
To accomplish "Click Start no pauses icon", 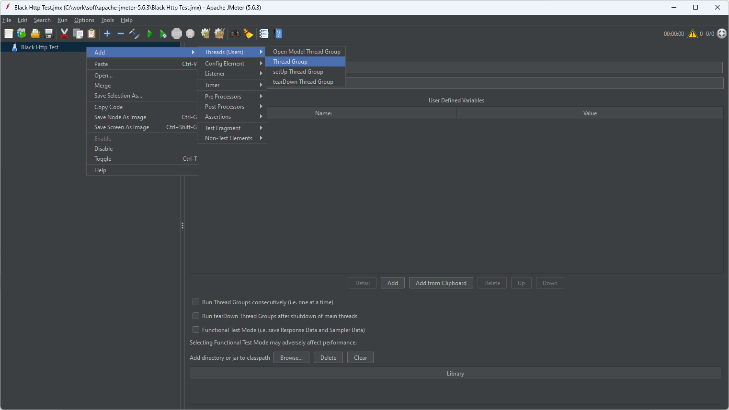I will point(163,33).
